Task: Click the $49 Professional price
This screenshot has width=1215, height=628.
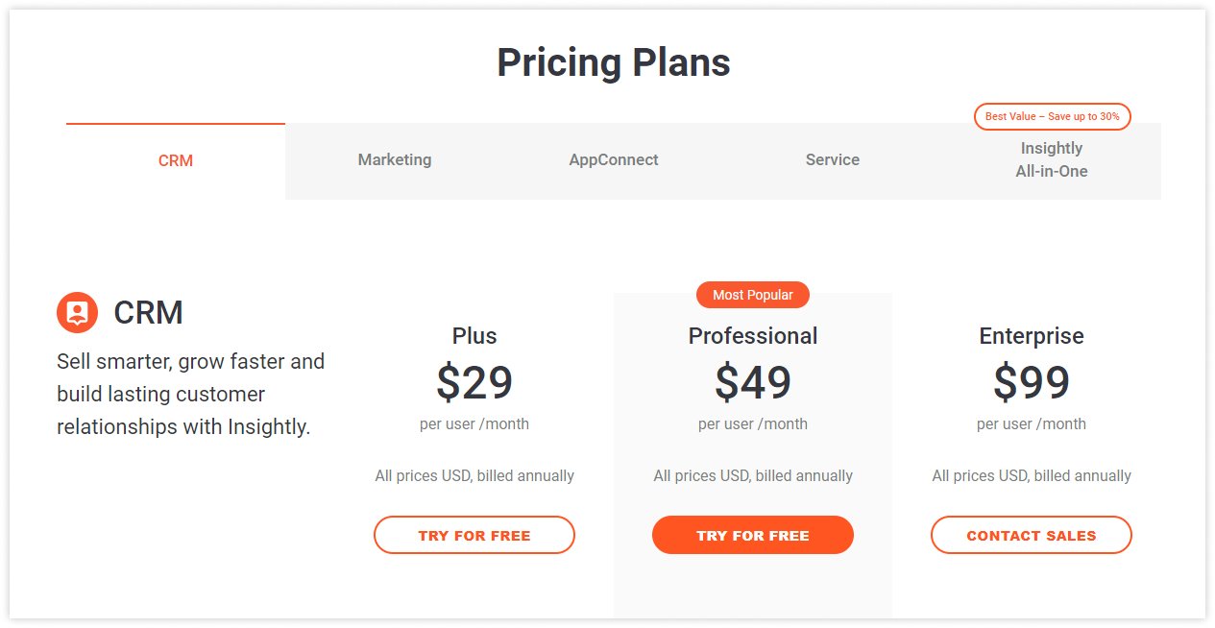Action: [753, 382]
